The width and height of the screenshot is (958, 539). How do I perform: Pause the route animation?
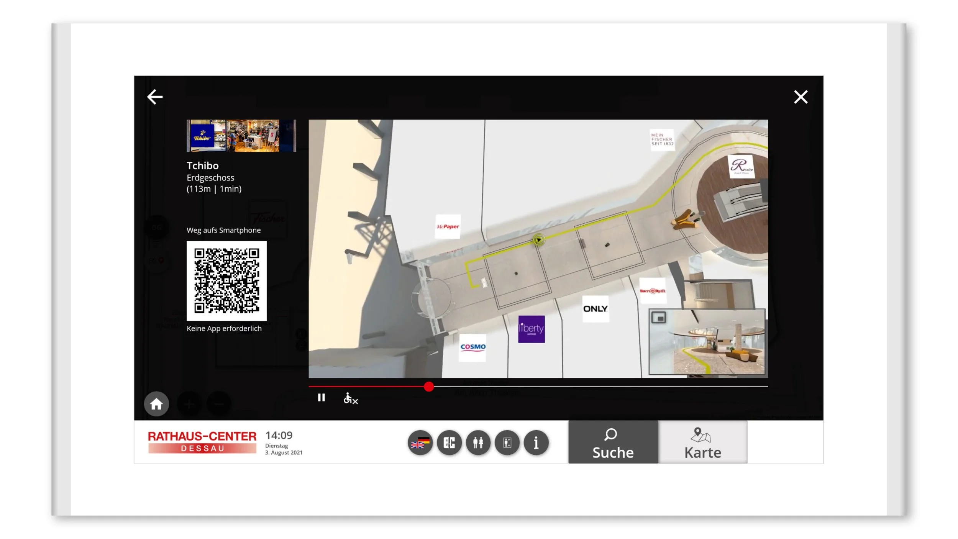point(321,398)
